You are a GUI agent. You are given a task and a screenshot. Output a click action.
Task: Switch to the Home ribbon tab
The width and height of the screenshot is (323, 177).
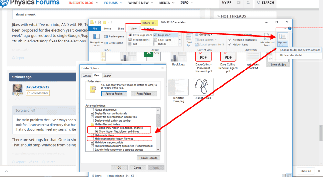click(108, 29)
